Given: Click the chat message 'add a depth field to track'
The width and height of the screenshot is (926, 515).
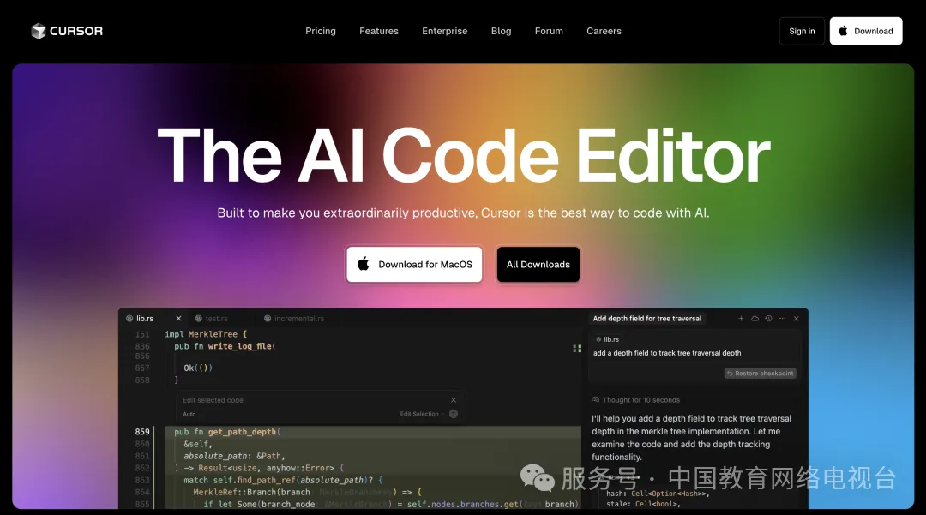Looking at the screenshot, I should (667, 353).
